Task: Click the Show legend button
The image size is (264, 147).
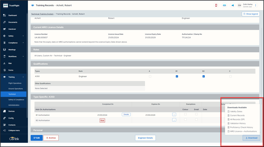Action: coord(251,14)
